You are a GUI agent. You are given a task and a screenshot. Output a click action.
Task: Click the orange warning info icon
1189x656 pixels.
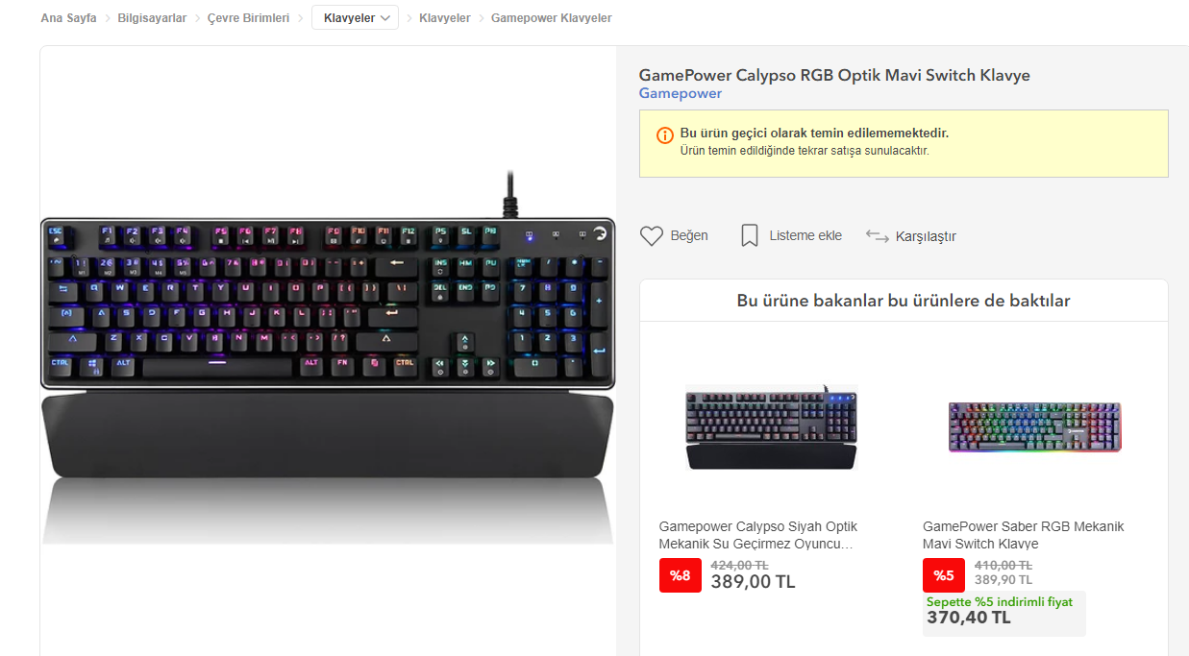pyautogui.click(x=665, y=135)
